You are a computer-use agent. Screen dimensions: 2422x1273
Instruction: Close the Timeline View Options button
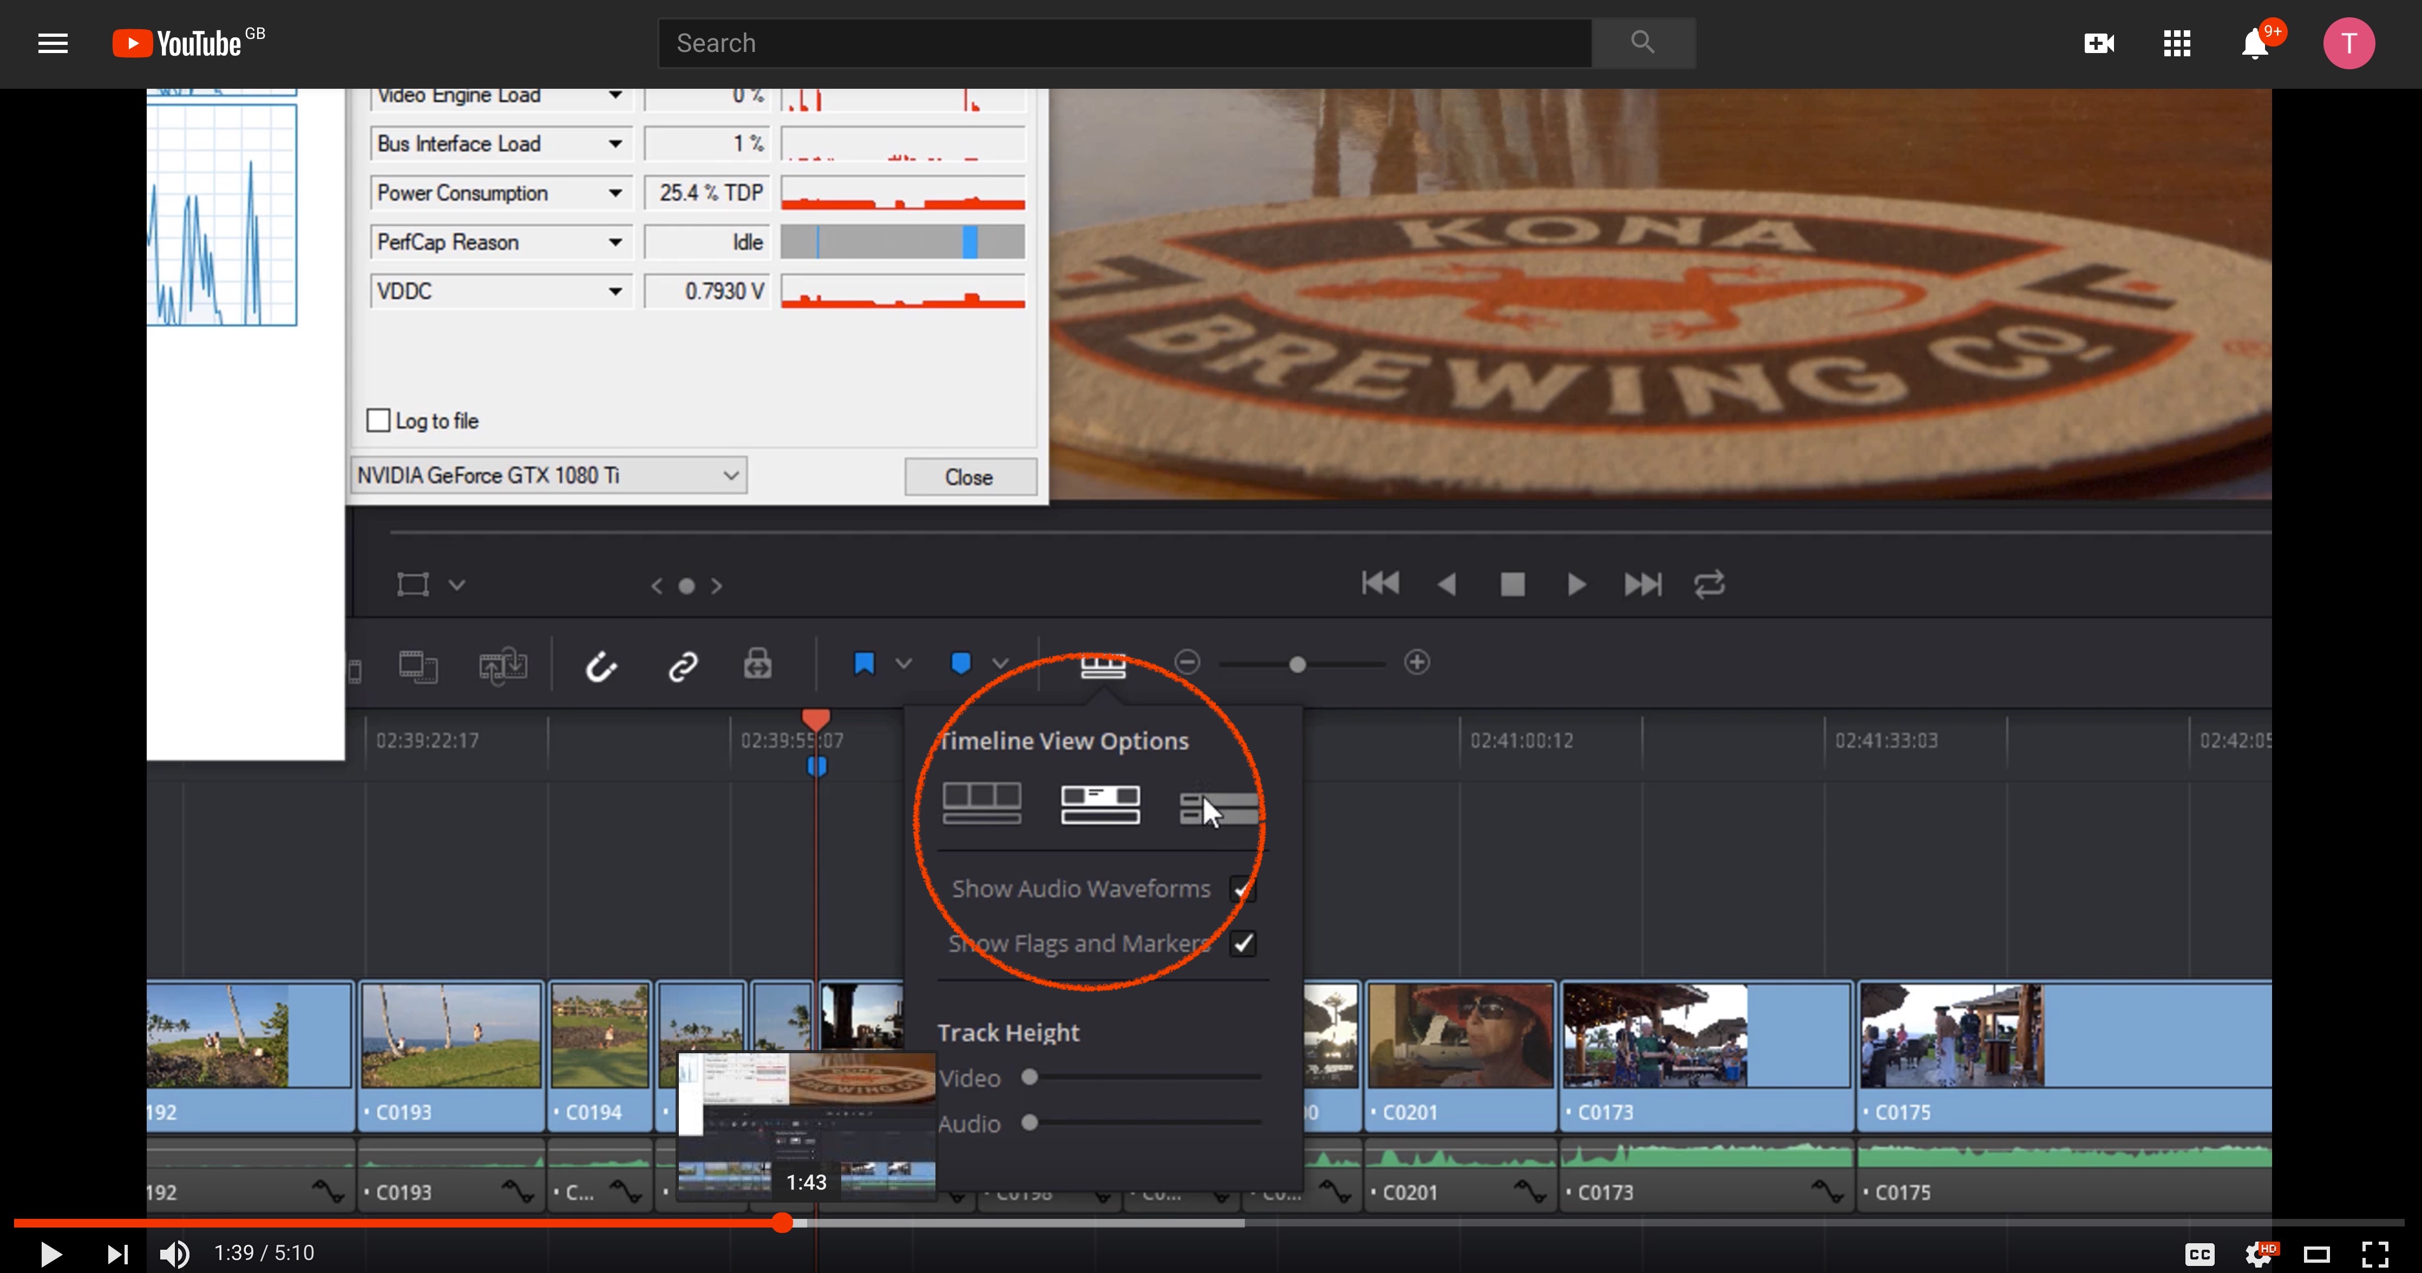[x=1103, y=666]
